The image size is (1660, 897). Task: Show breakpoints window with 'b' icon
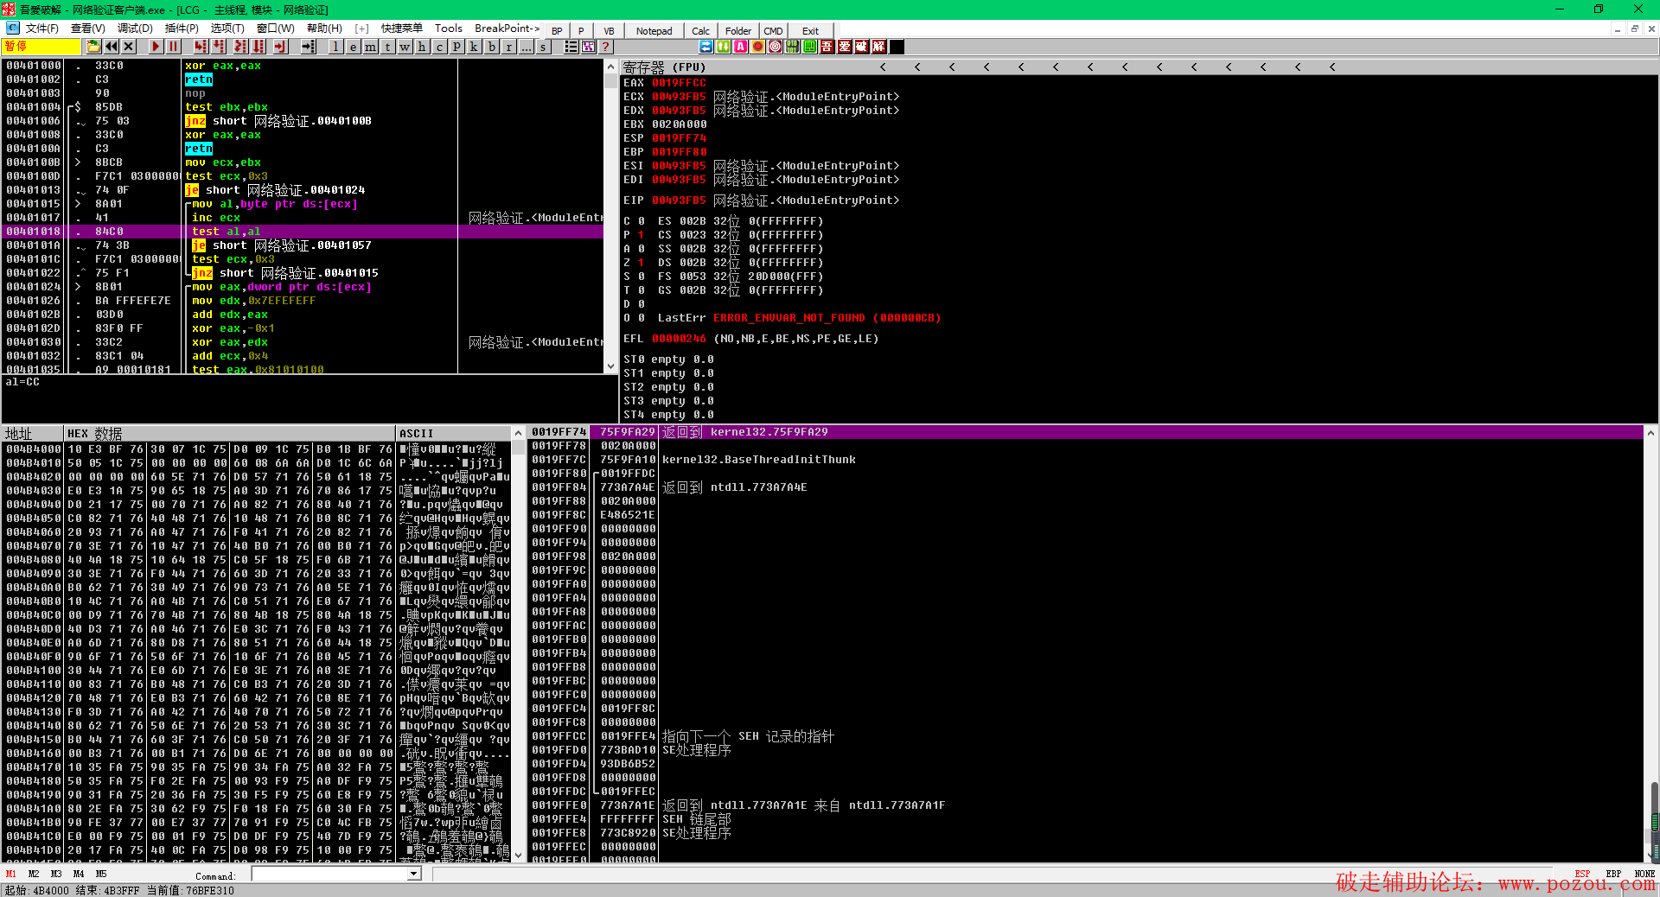point(491,47)
